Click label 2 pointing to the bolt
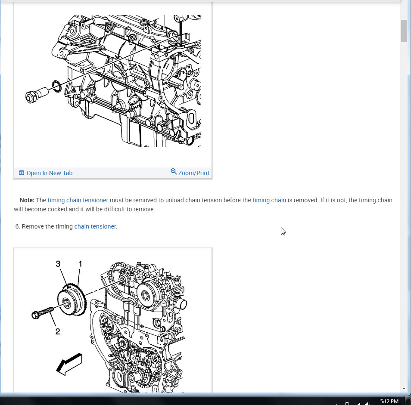The image size is (411, 405). coord(57,331)
